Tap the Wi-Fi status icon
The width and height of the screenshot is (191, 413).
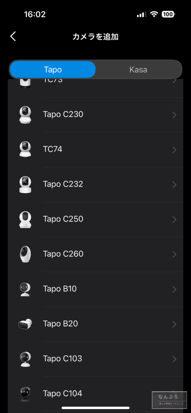[x=154, y=14]
